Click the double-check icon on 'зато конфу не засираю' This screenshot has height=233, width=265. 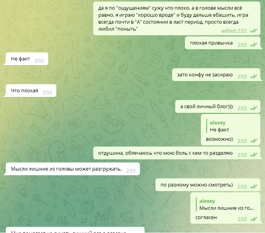tap(254, 76)
